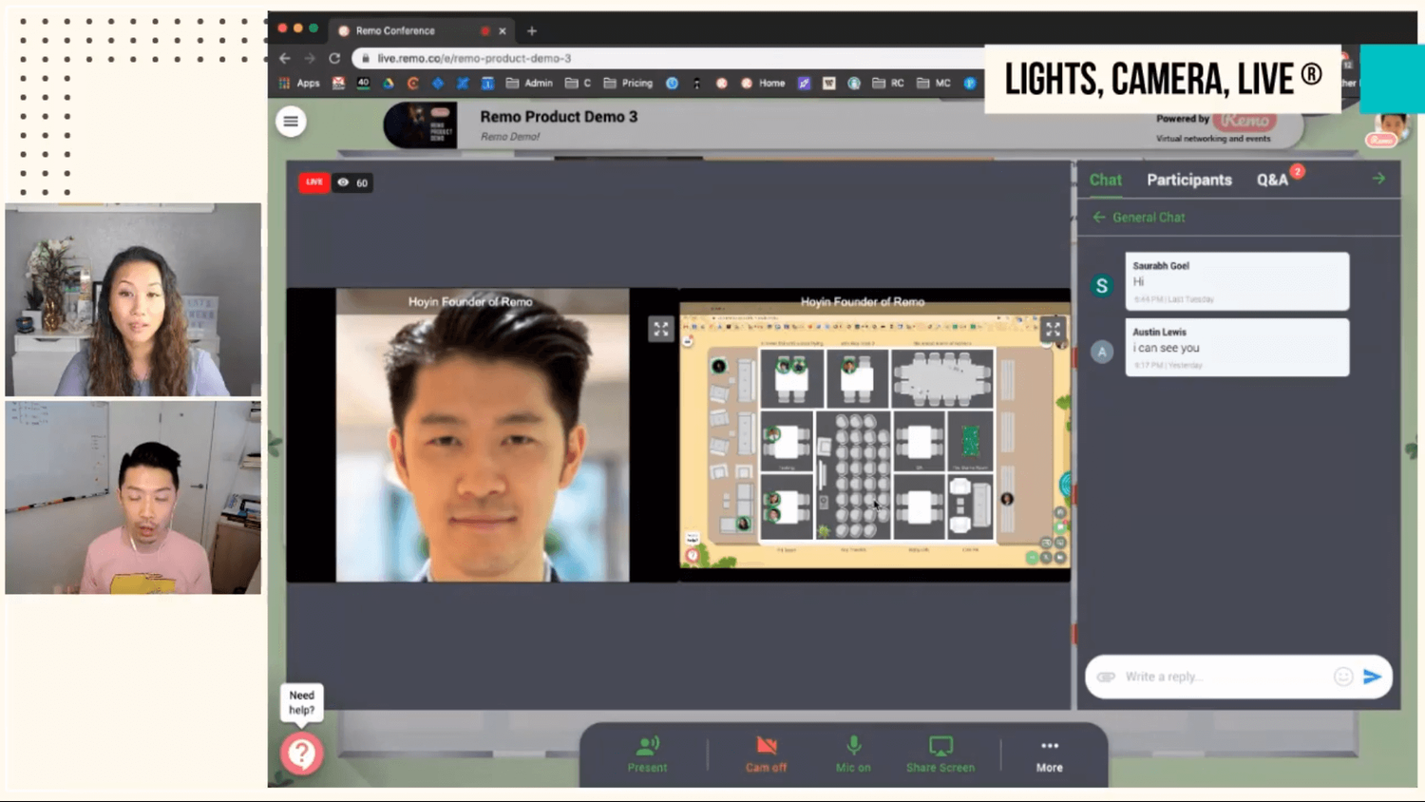
Task: Select the Present icon in bottom toolbar
Action: click(647, 754)
